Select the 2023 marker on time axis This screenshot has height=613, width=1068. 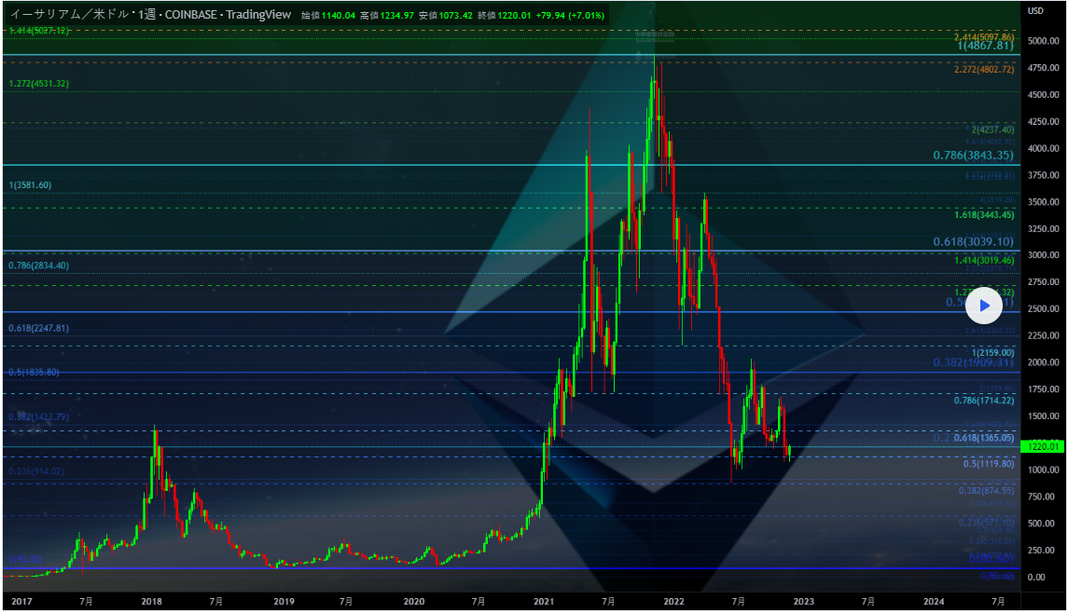(803, 602)
